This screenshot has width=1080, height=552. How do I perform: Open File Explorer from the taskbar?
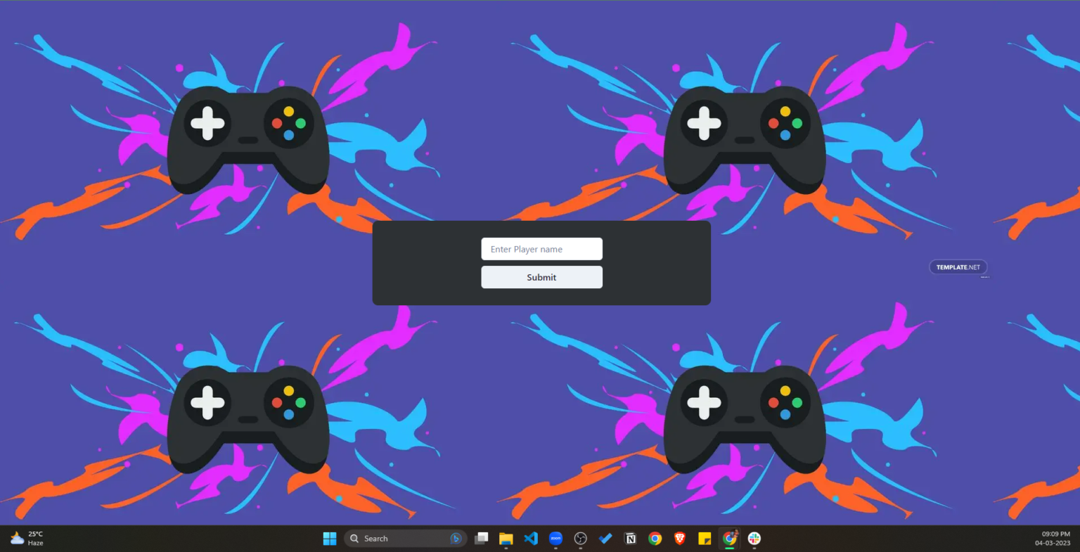tap(506, 538)
